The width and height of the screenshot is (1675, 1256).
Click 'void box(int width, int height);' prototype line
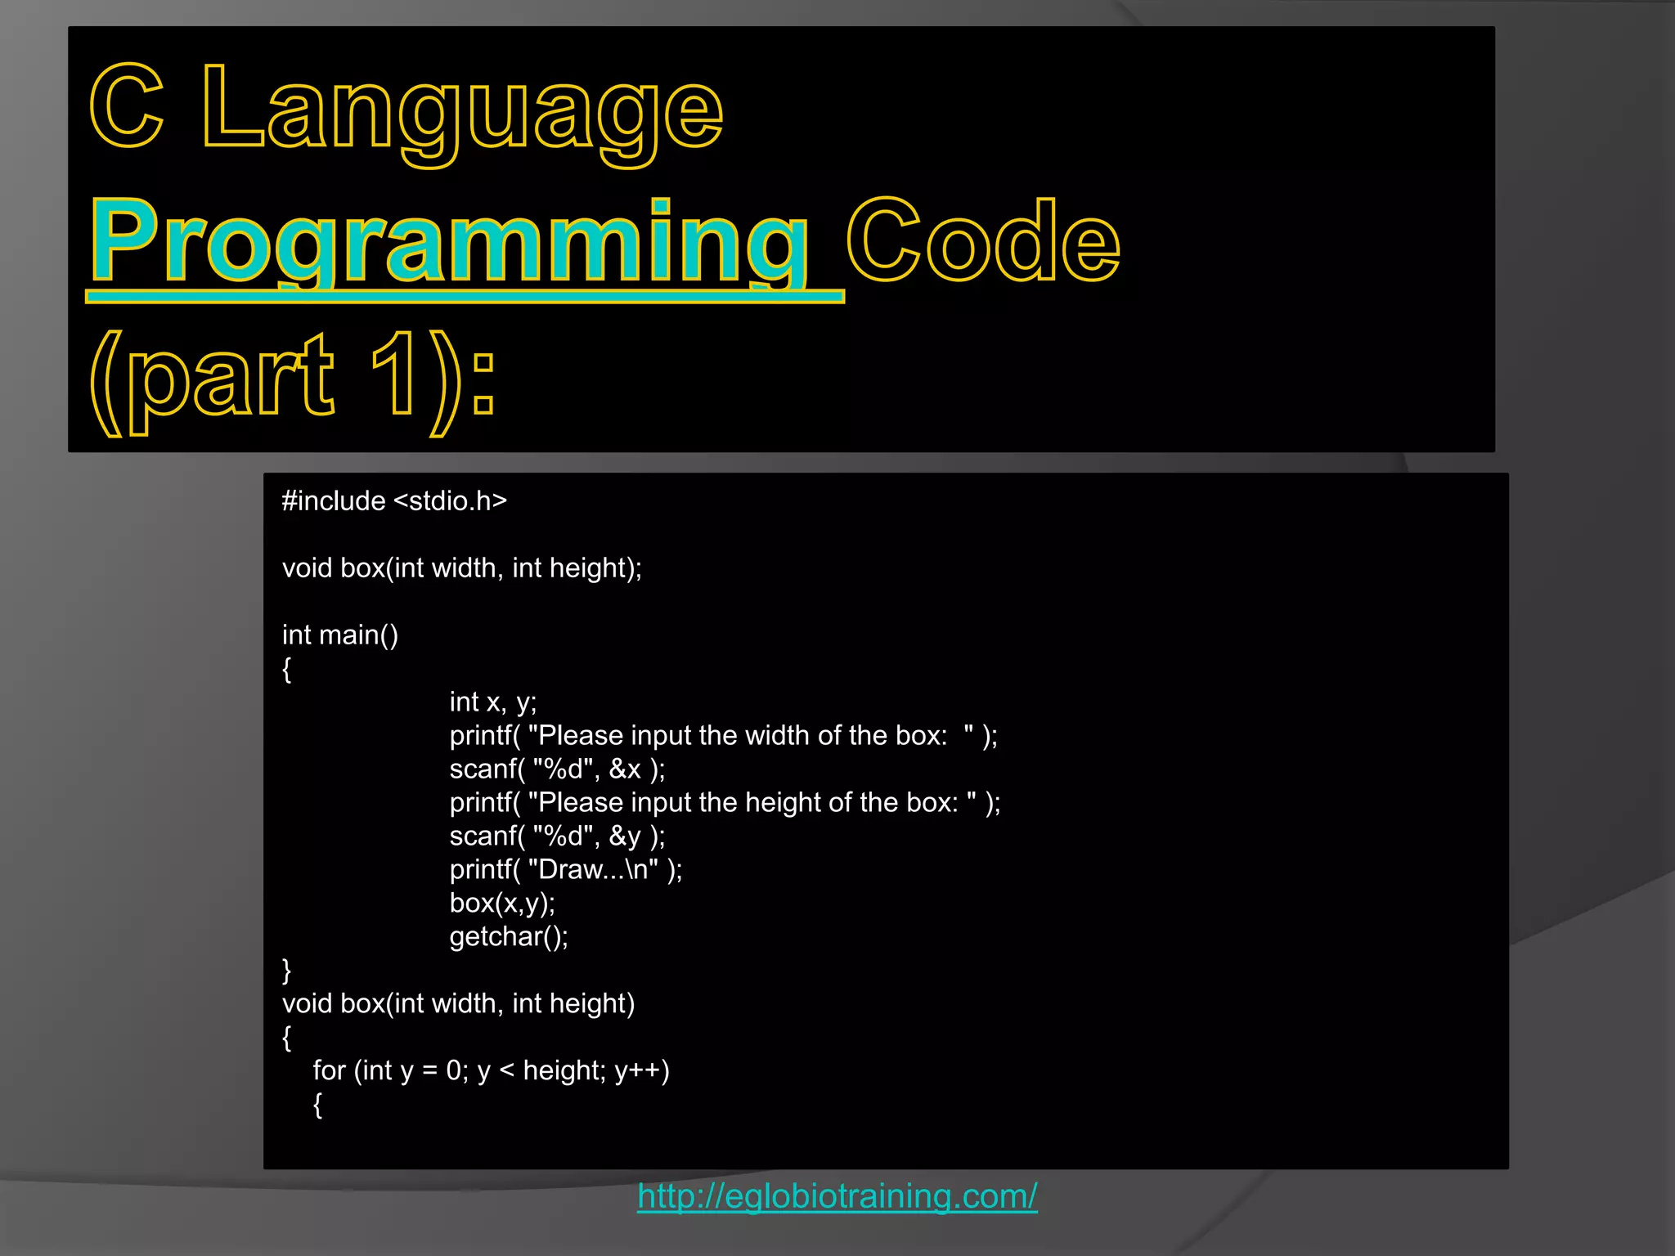[462, 567]
